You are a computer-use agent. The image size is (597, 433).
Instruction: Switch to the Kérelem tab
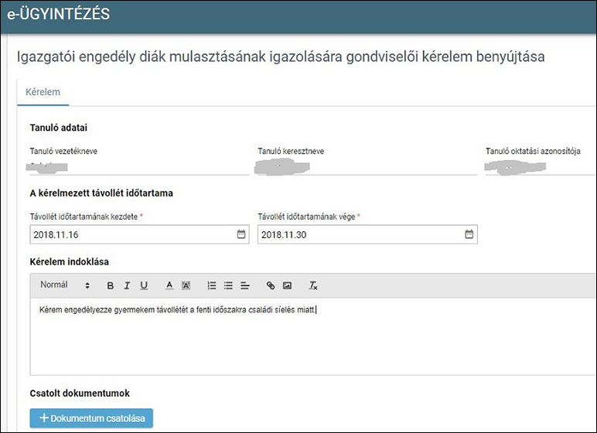[x=43, y=92]
